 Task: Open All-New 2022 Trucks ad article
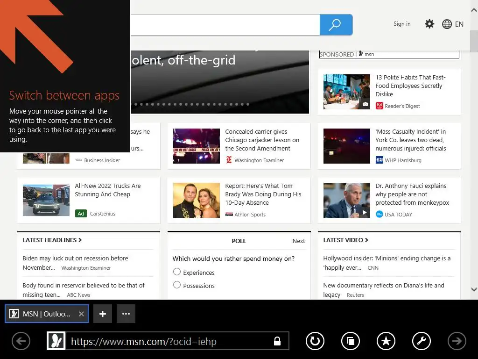click(x=108, y=190)
